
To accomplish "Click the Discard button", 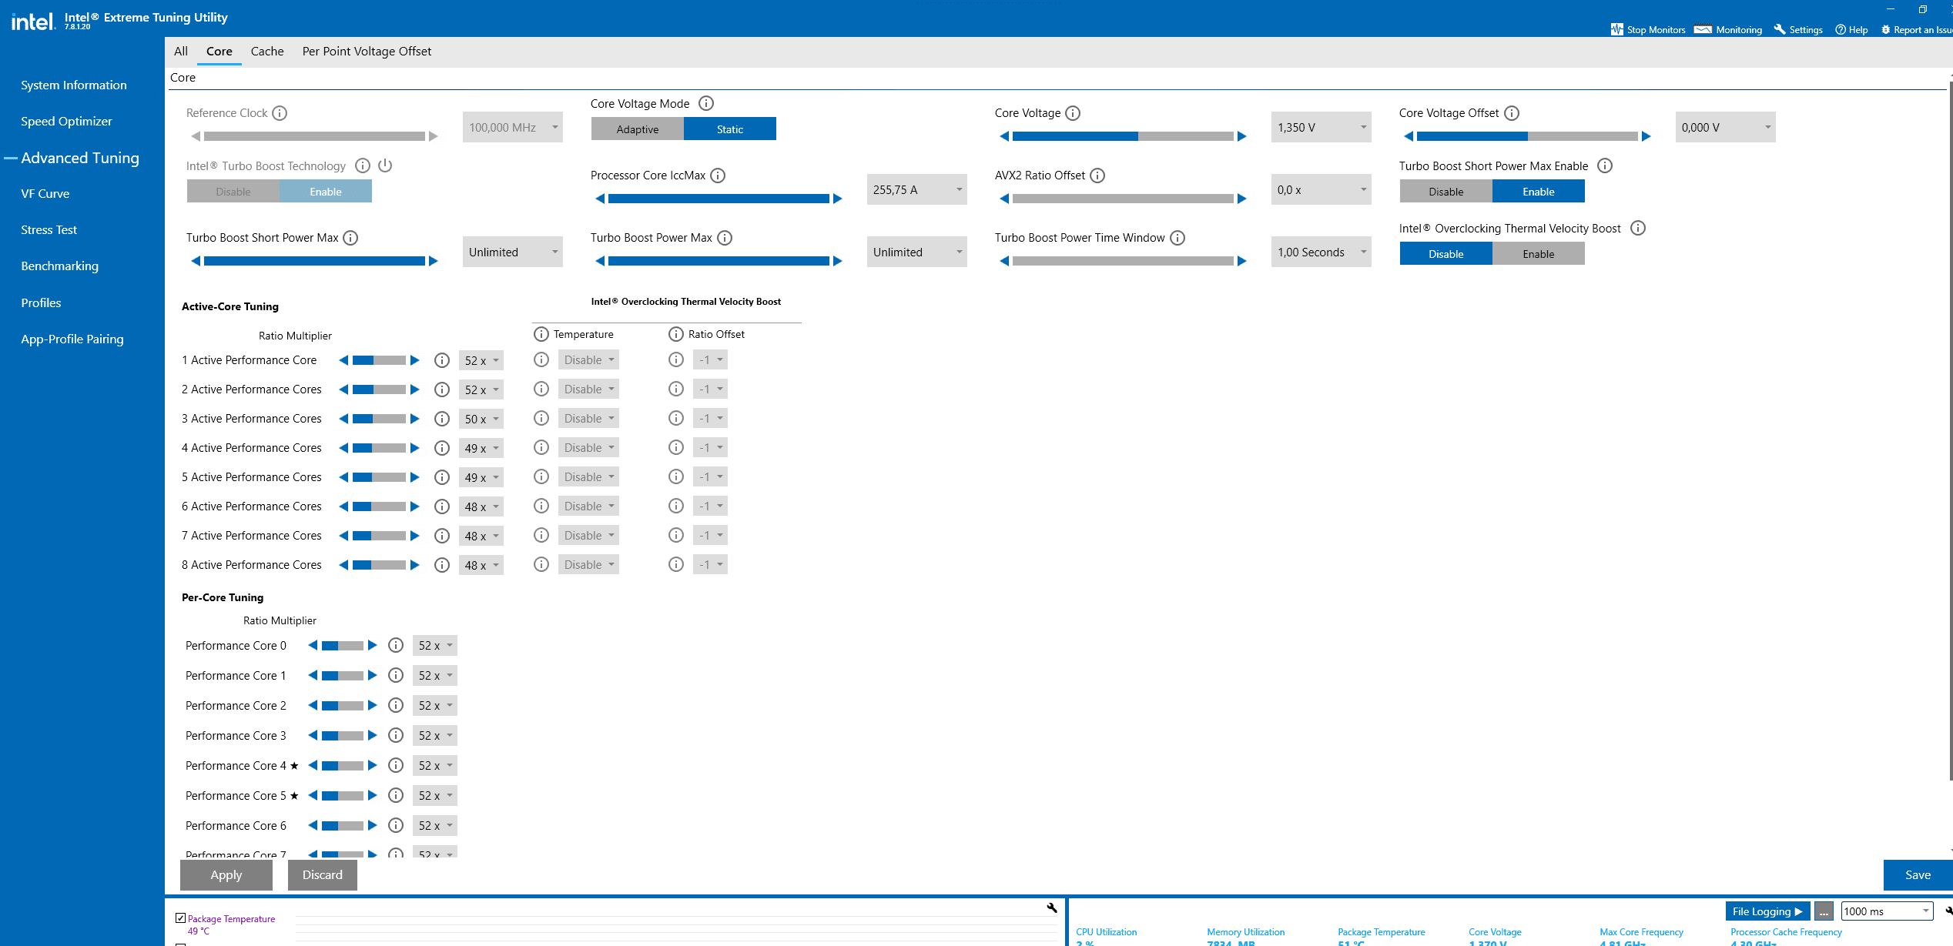I will tap(323, 874).
